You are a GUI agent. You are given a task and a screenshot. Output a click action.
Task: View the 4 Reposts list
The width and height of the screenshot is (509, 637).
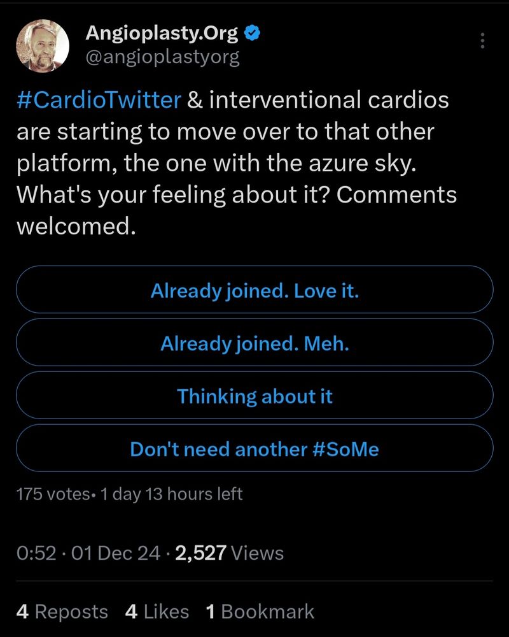coord(62,612)
